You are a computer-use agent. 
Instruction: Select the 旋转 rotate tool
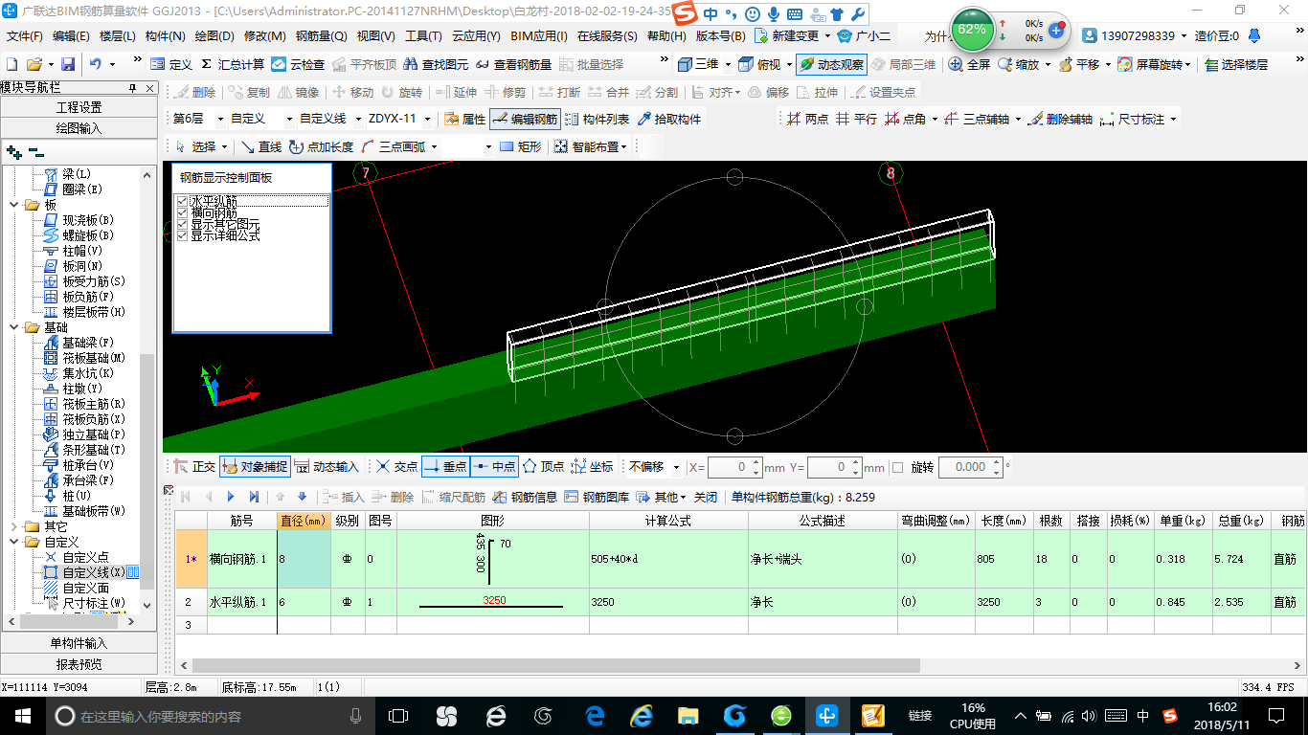pyautogui.click(x=402, y=93)
